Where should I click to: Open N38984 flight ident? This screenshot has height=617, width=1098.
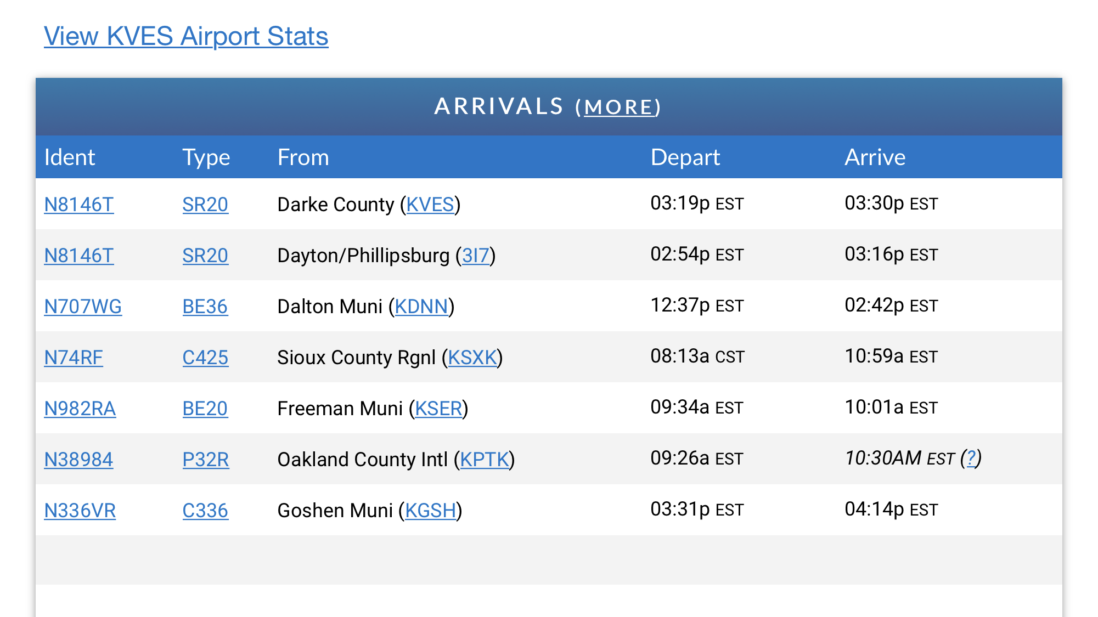[78, 460]
